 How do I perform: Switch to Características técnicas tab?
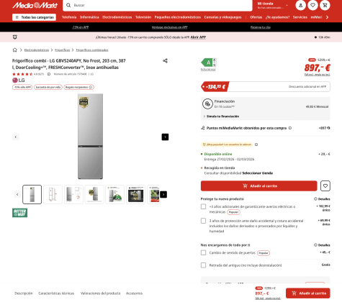(x=56, y=293)
